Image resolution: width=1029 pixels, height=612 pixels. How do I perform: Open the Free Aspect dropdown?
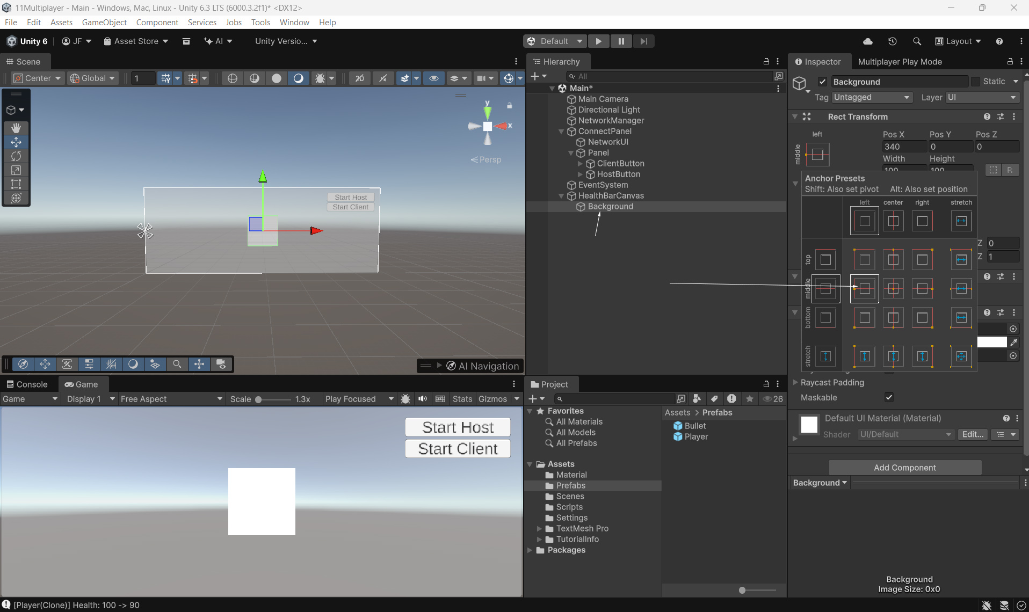pos(171,399)
